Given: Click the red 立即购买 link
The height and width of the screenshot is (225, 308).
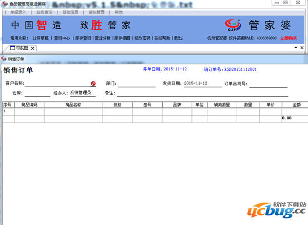Looking at the screenshot, I should pos(288,38).
